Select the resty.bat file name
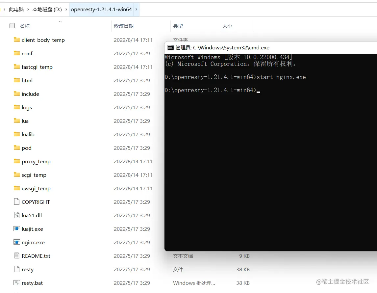The image size is (377, 293). pos(32,283)
